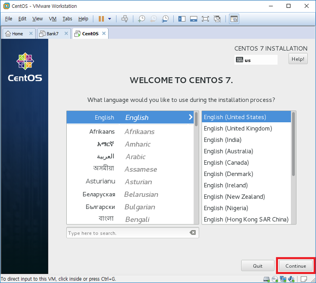The height and width of the screenshot is (283, 316).
Task: Open the File menu
Action: [x=9, y=19]
